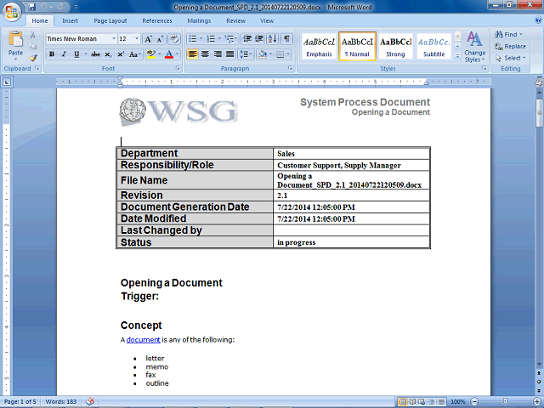Toggle Superscript formatting

coord(121,54)
